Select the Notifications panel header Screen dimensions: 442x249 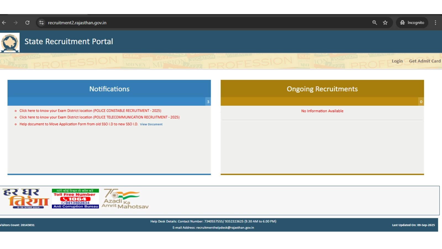109,89
